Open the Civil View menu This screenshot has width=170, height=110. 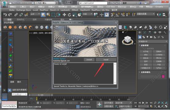110,7
